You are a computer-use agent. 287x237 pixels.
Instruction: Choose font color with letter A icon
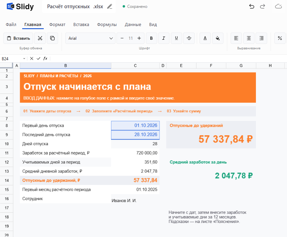pos(205,38)
